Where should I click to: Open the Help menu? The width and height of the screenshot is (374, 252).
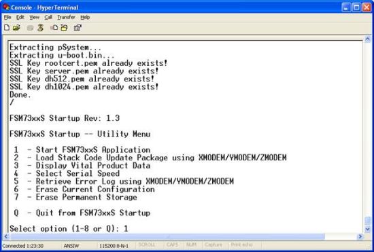pos(85,18)
